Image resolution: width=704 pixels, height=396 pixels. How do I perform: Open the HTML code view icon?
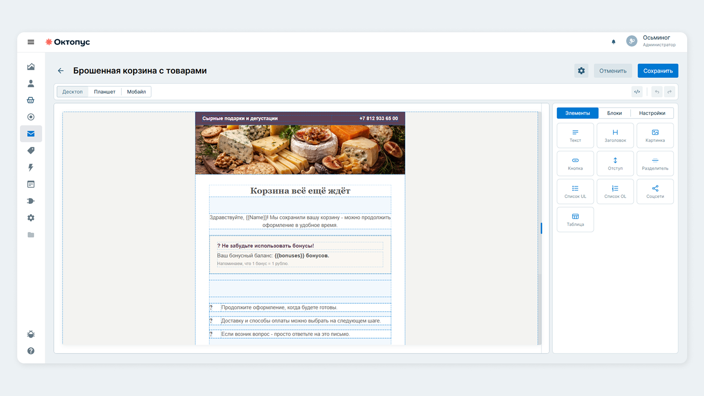click(637, 92)
